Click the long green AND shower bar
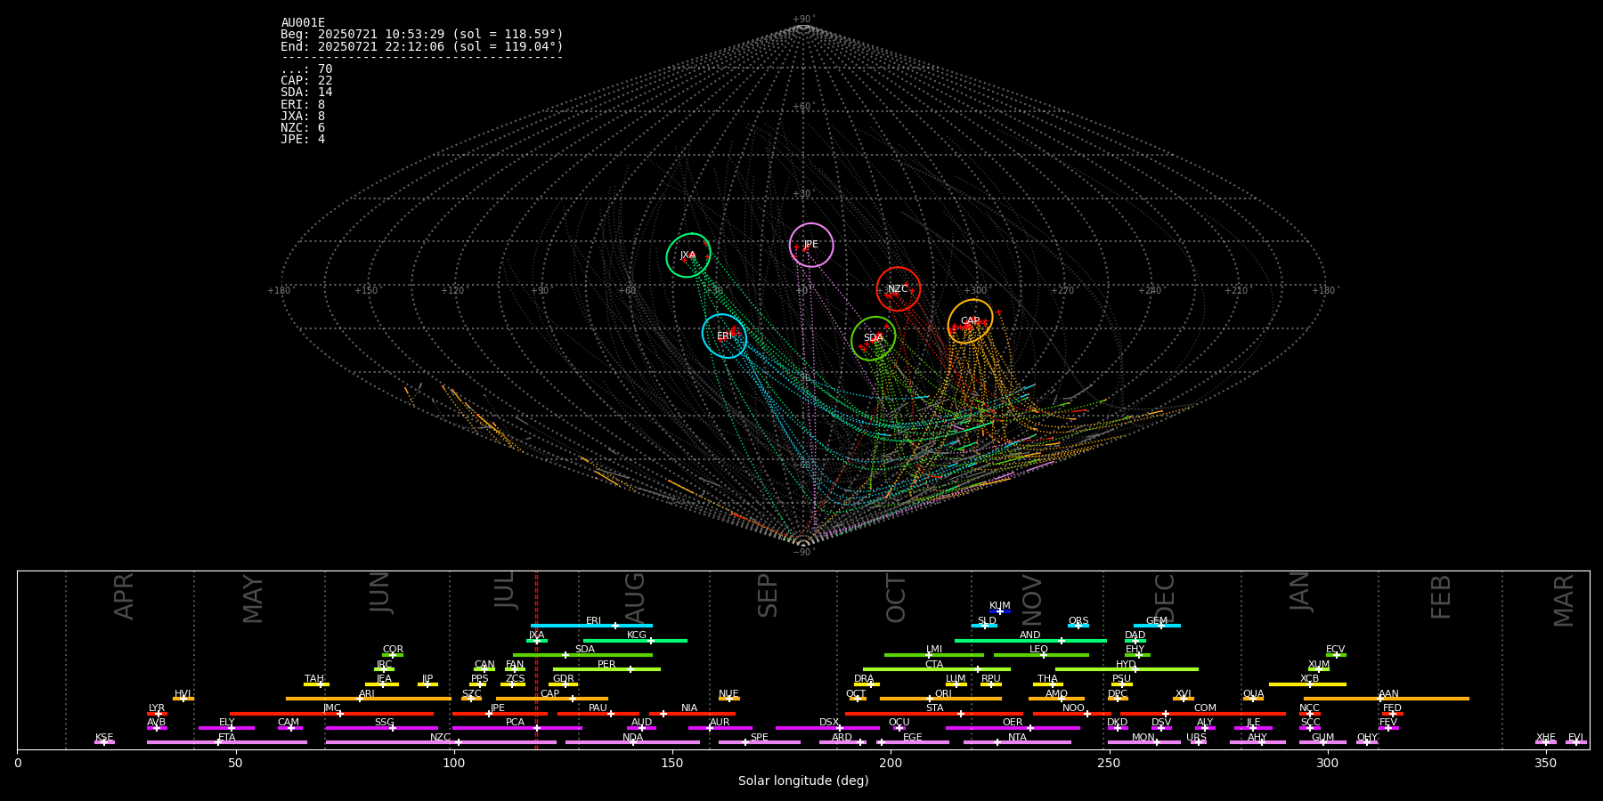The image size is (1603, 801). [1030, 640]
